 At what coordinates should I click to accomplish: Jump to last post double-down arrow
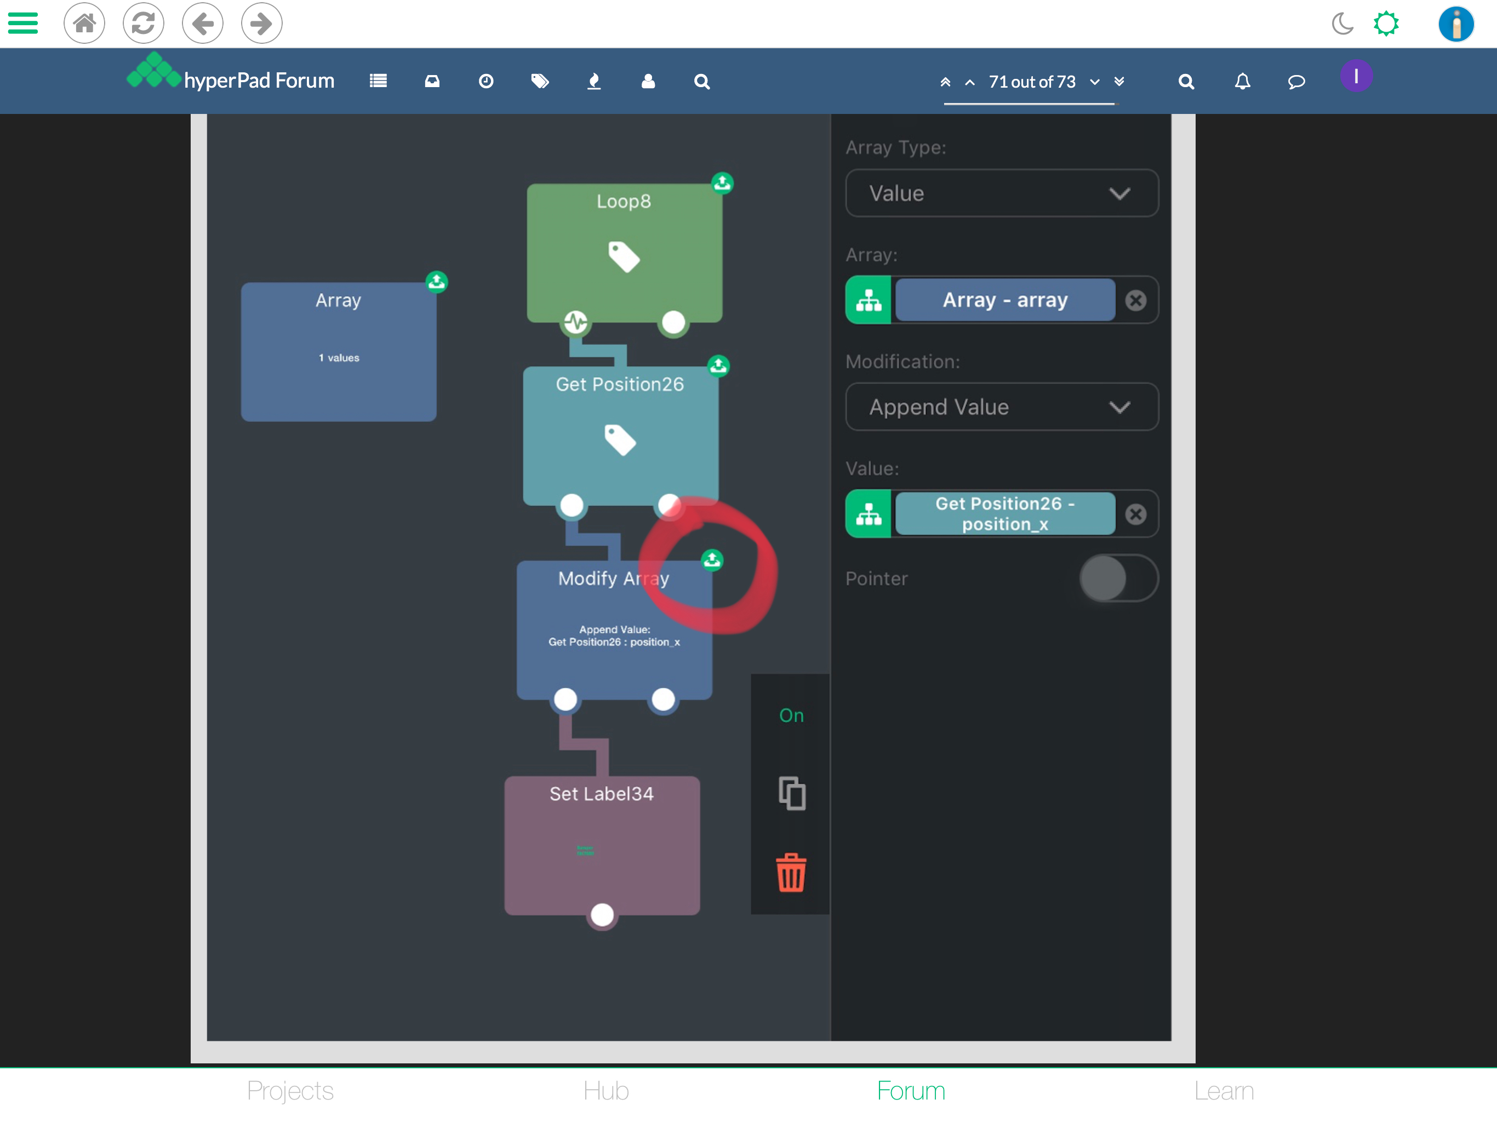tap(1119, 82)
